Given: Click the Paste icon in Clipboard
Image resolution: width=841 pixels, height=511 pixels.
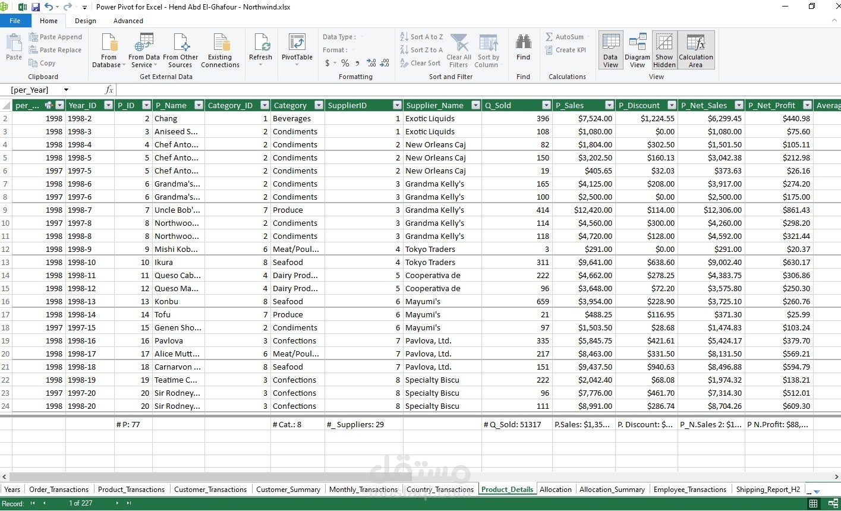Looking at the screenshot, I should 14,47.
